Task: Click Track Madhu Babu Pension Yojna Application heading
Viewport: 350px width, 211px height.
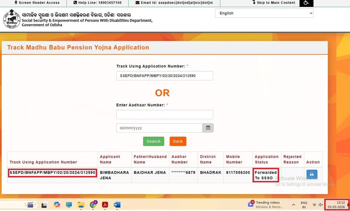Action: click(78, 48)
